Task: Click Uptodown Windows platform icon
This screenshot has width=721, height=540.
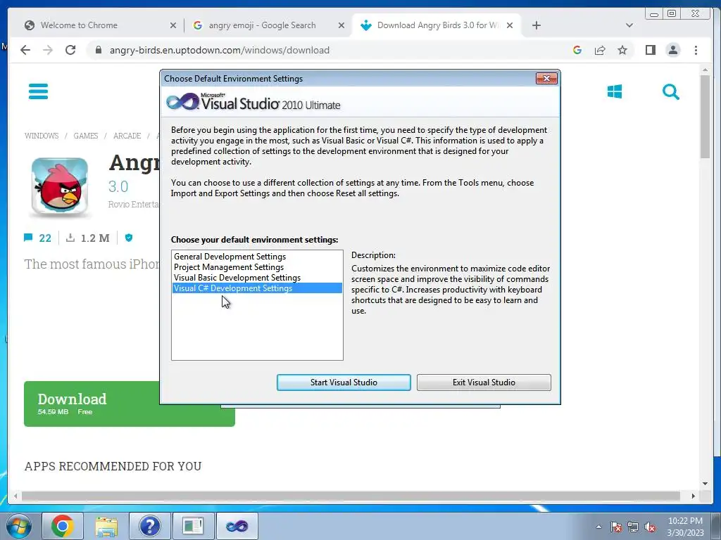Action: (x=614, y=91)
